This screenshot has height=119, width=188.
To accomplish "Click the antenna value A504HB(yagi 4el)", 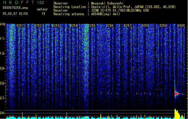I will point(106,14).
